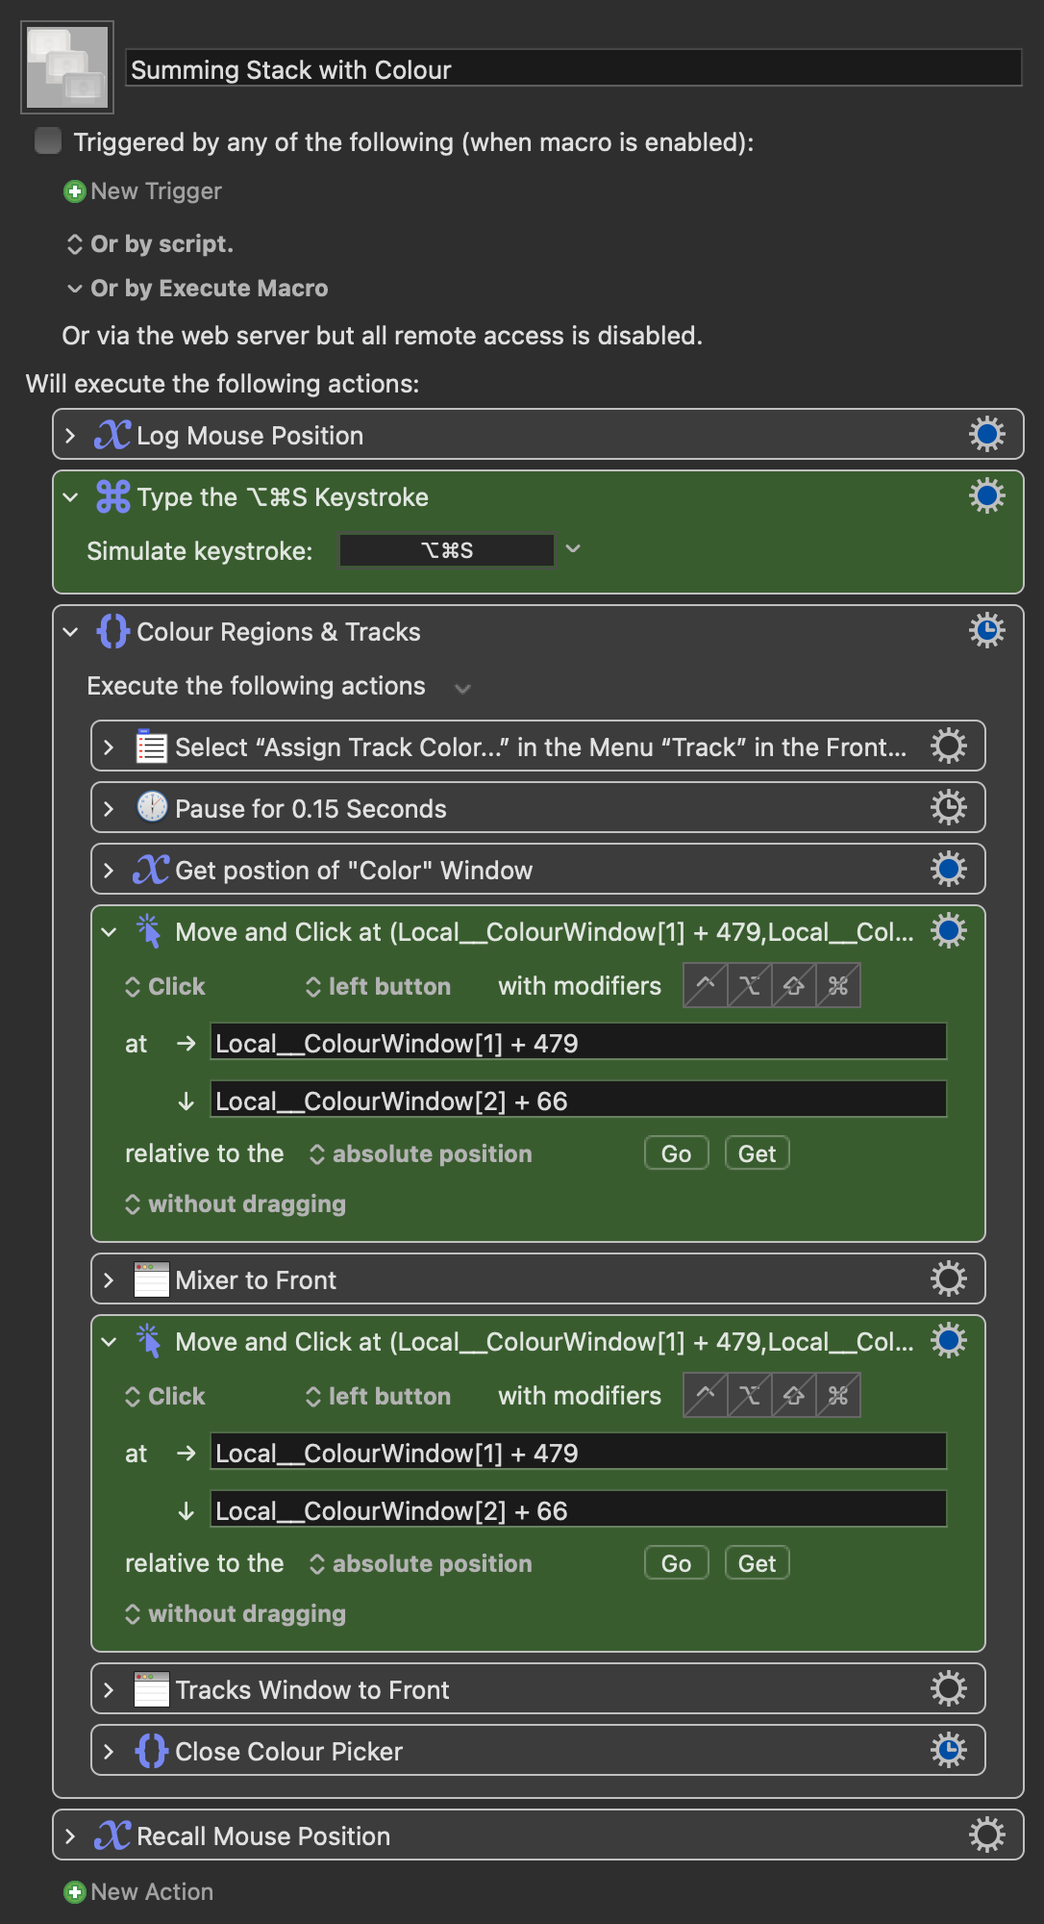Open left button popup in first Move and Click

click(x=378, y=987)
